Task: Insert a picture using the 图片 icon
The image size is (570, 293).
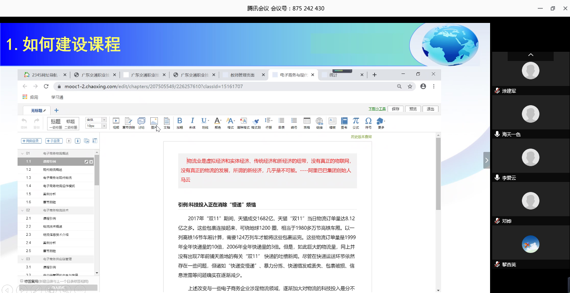Action: pyautogui.click(x=154, y=123)
